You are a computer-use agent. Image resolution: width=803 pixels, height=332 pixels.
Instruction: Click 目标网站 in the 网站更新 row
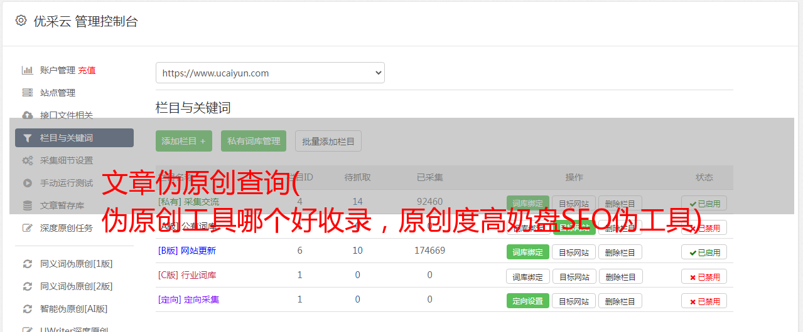[574, 252]
